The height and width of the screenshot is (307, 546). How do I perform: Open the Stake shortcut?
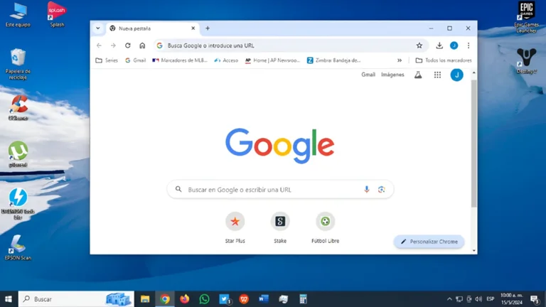[280, 227]
